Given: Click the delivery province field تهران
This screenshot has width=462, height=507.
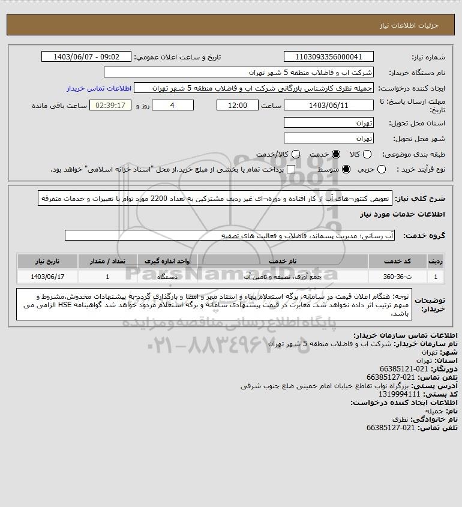Looking at the screenshot, I should point(328,122).
